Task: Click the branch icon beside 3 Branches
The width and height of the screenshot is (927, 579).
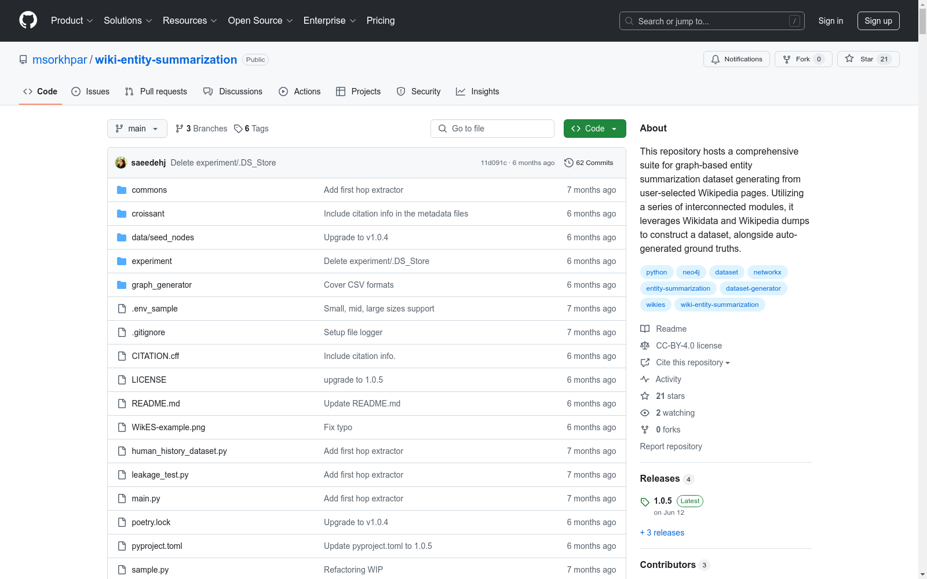Action: (x=180, y=129)
